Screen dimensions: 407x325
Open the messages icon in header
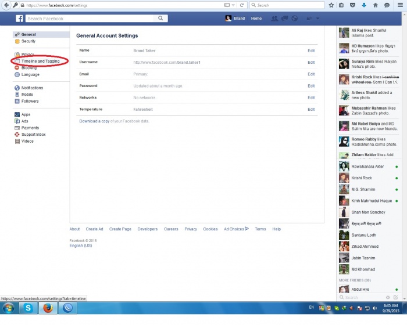pos(284,19)
